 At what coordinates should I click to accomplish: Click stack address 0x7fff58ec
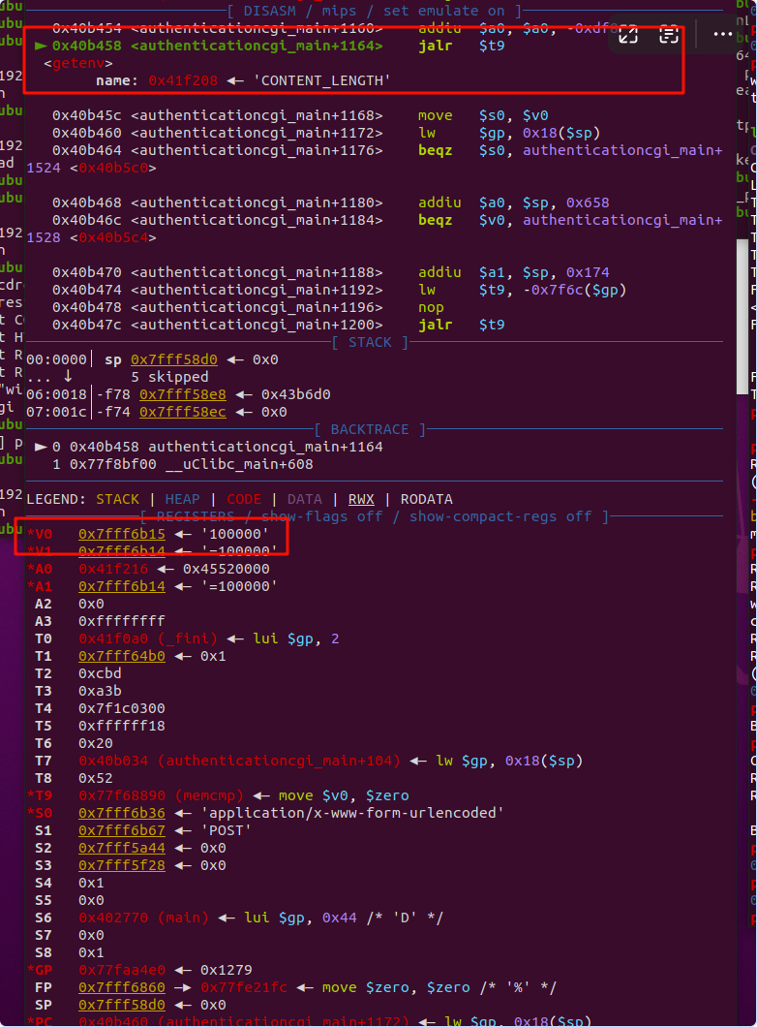(x=183, y=412)
